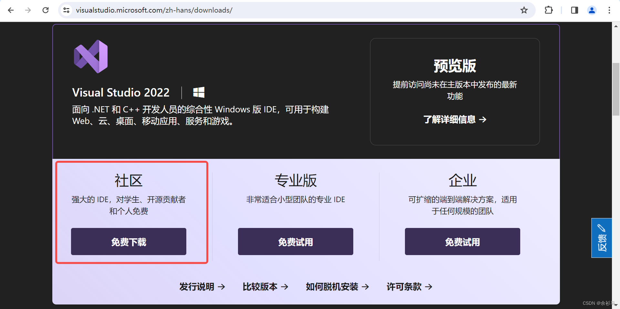Viewport: 620px width, 309px height.
Task: Click the 预览版 heading
Action: [x=455, y=66]
